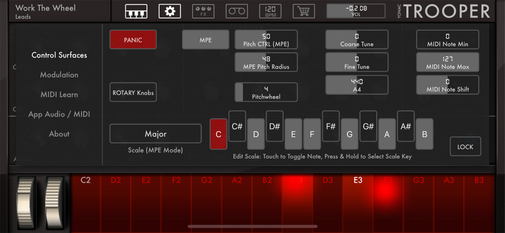Adjust the Fine Tune value
Viewport: 505px width, 233px height.
[357, 62]
